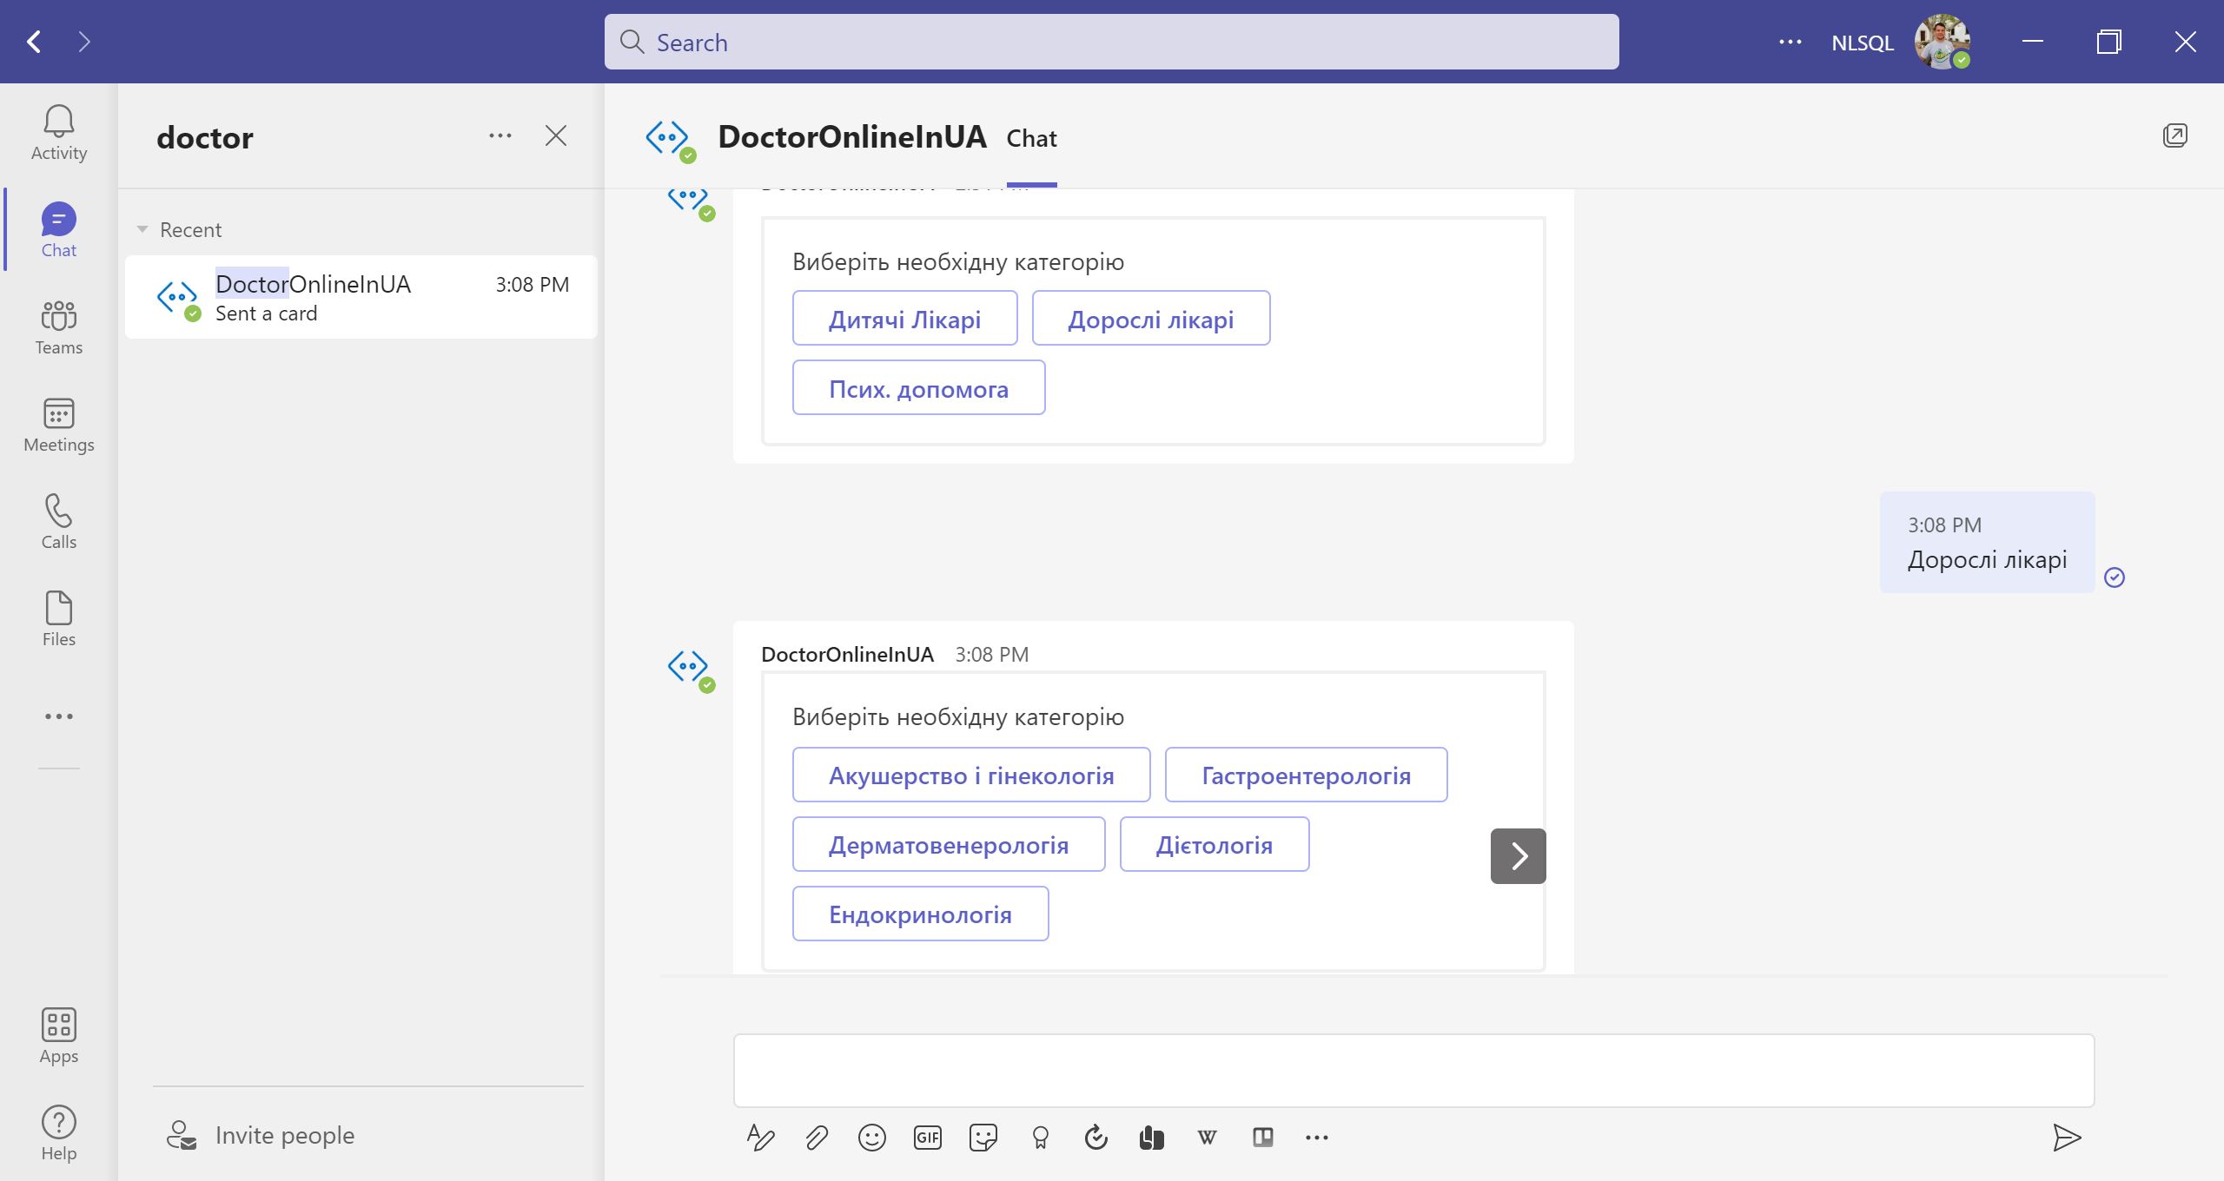Click the attach file paperclip icon
This screenshot has width=2224, height=1181.
(816, 1138)
